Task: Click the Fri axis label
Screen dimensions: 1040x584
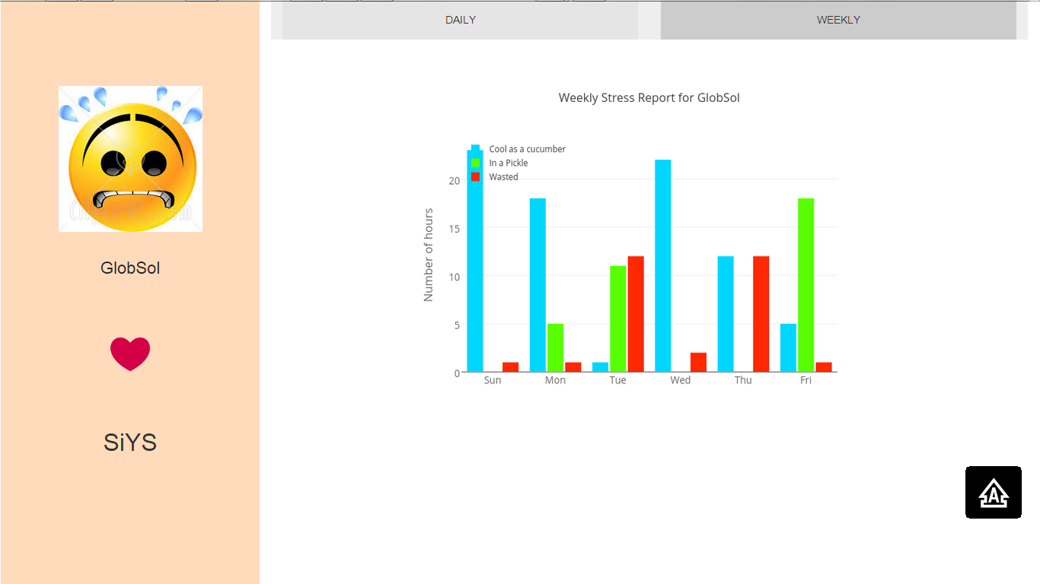Action: [806, 380]
